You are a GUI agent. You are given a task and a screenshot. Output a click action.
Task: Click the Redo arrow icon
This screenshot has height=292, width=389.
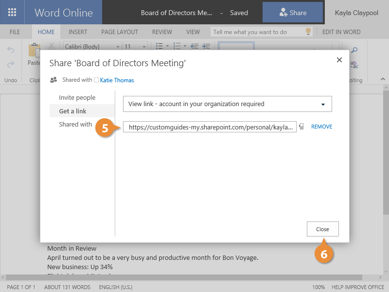[11, 64]
